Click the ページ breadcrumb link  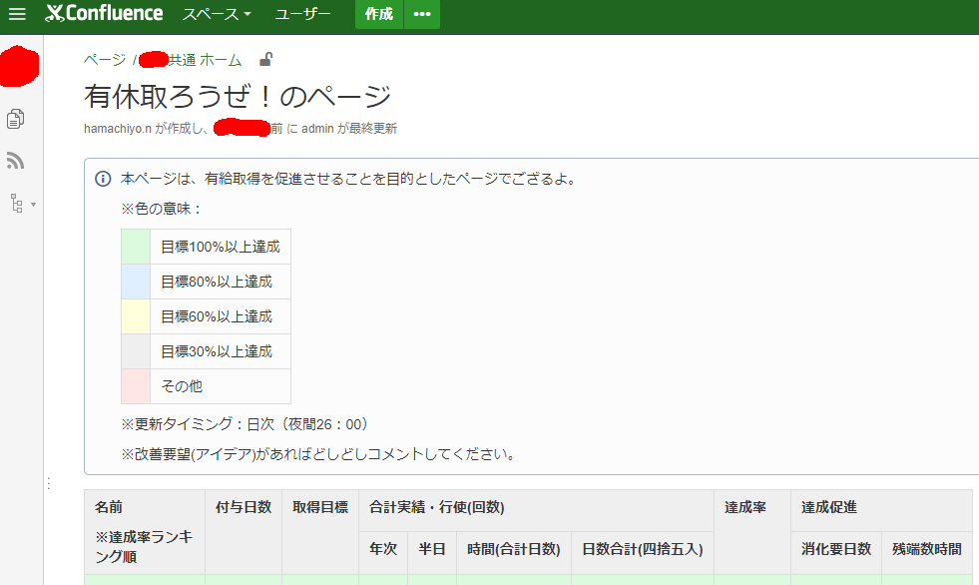[105, 60]
